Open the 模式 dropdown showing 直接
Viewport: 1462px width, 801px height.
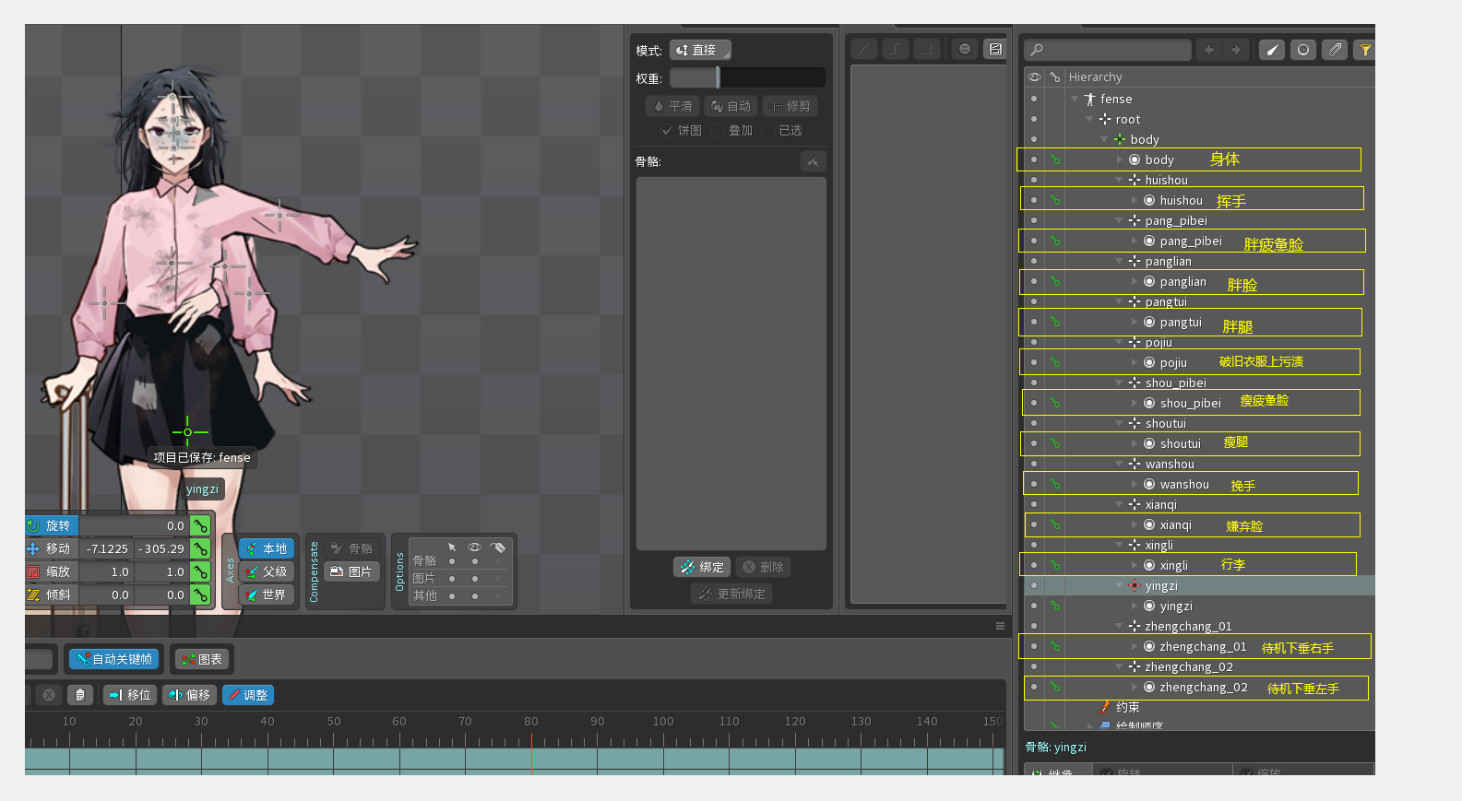pyautogui.click(x=700, y=50)
